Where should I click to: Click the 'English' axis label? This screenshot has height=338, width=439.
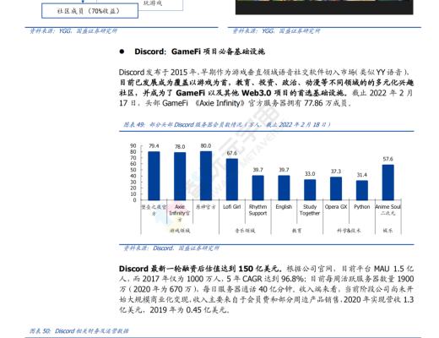284,207
